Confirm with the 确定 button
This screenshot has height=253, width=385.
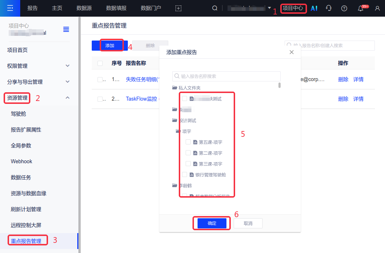tap(212, 223)
